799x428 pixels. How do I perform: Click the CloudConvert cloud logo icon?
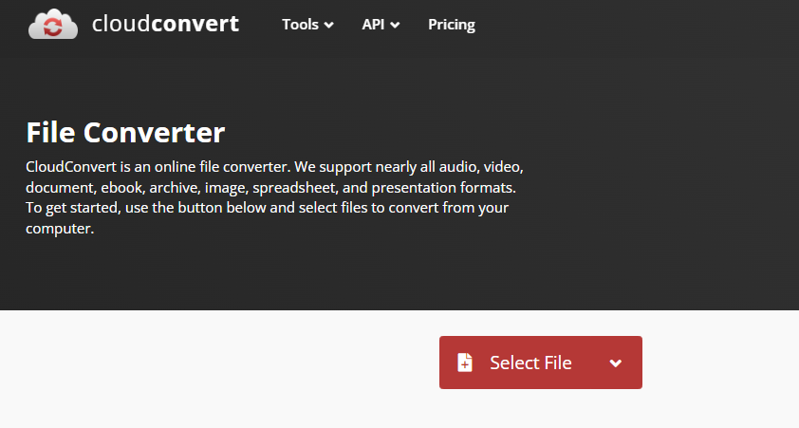click(53, 24)
